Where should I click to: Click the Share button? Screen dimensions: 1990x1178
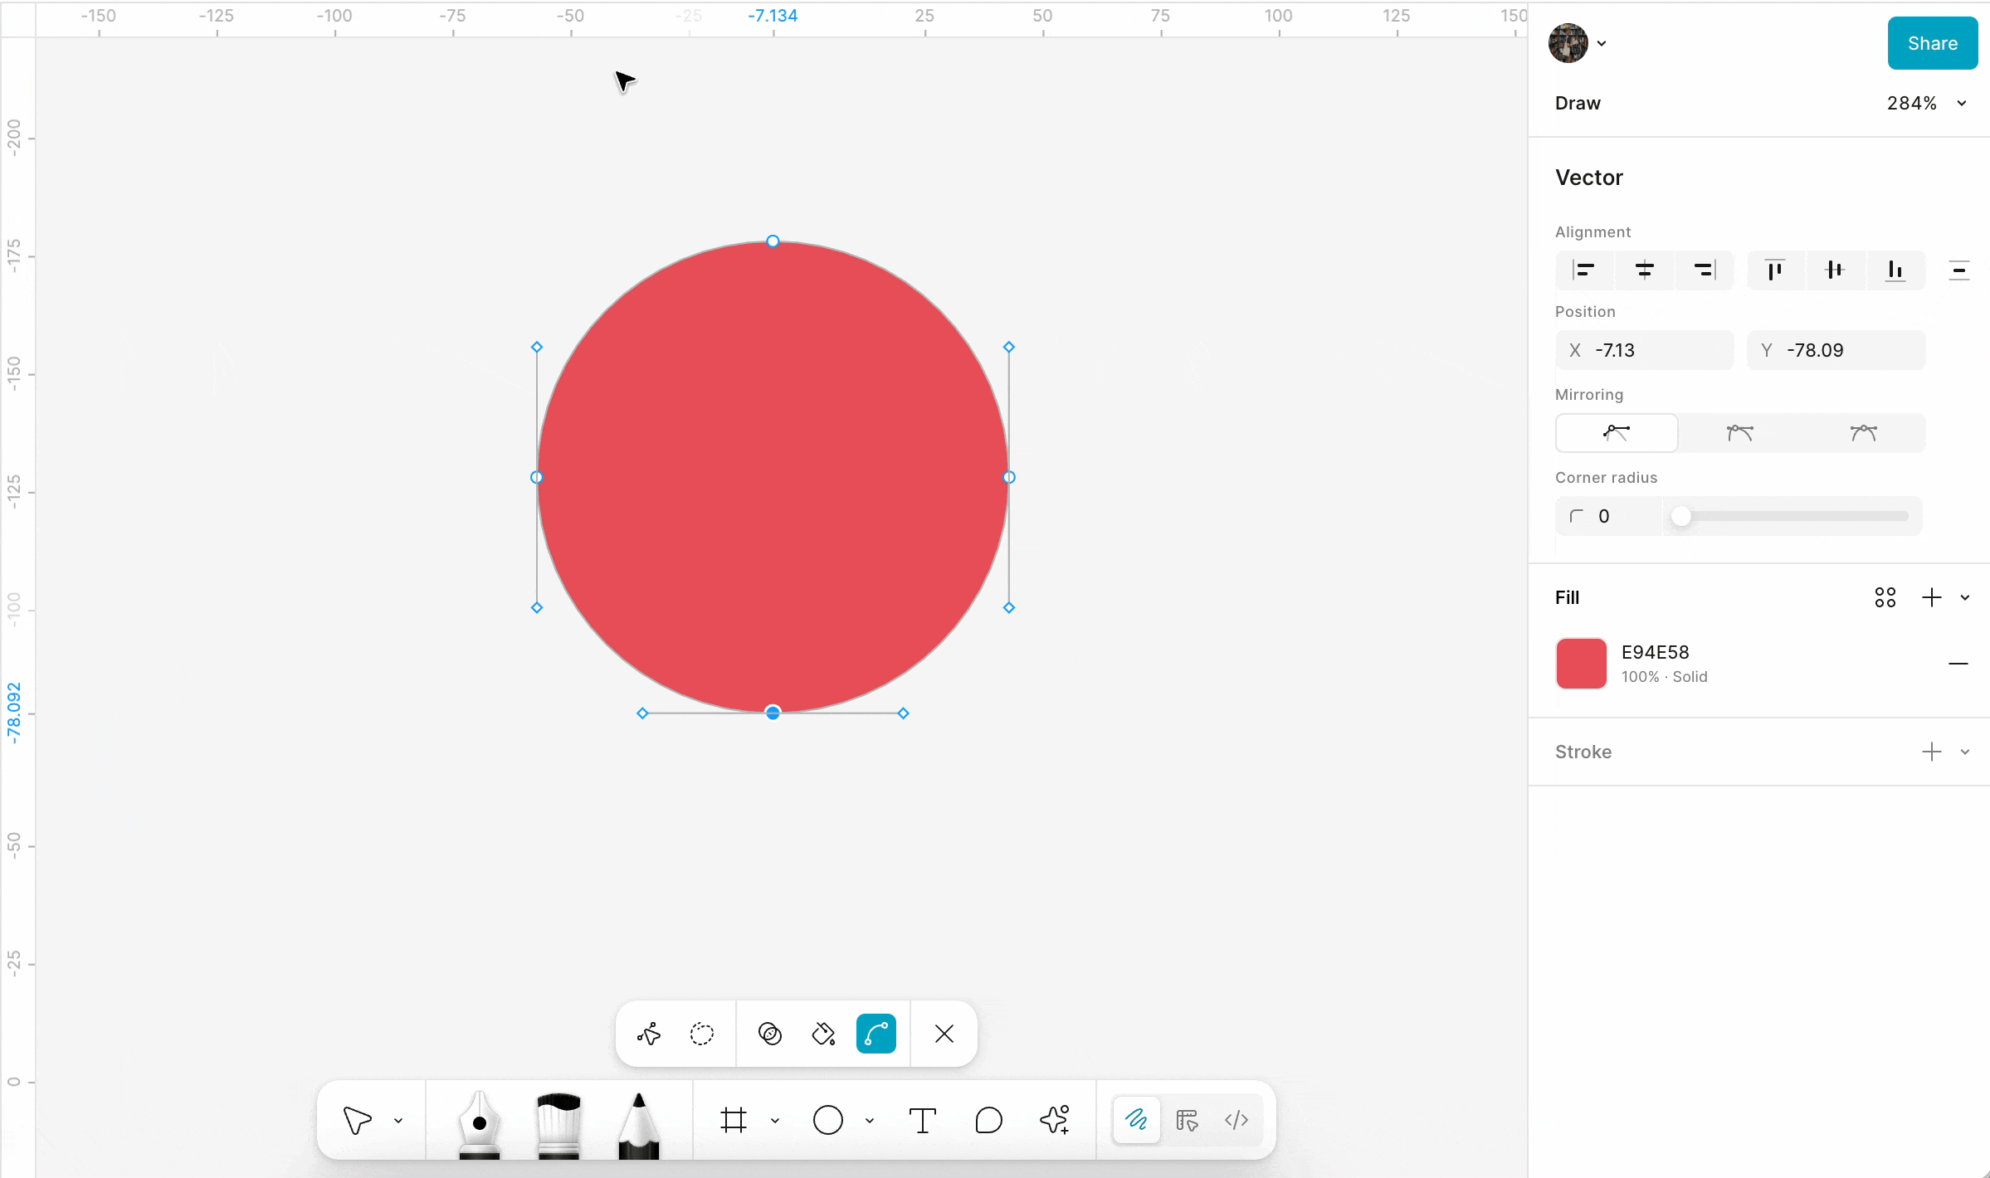(x=1933, y=43)
